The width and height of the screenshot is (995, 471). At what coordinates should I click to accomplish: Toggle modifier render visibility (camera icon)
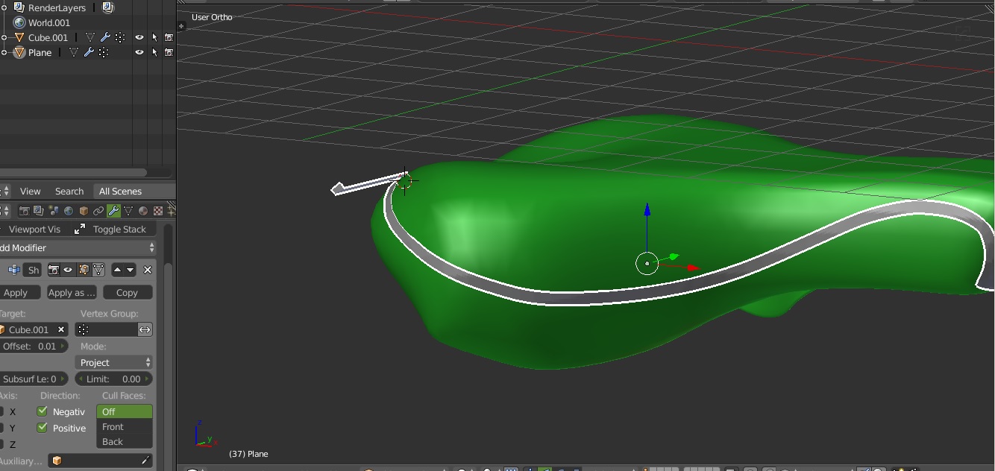(54, 270)
